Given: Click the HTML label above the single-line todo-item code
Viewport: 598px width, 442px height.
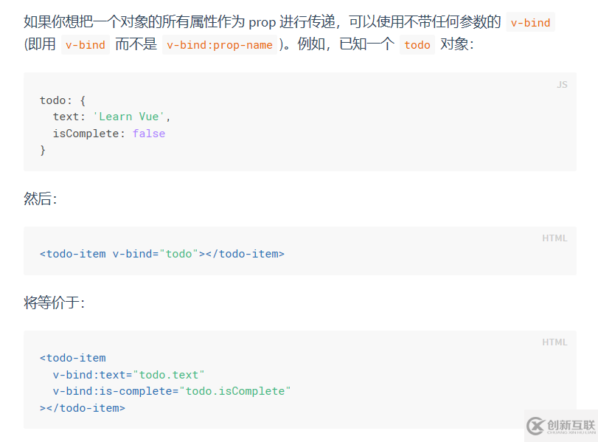Looking at the screenshot, I should click(554, 238).
